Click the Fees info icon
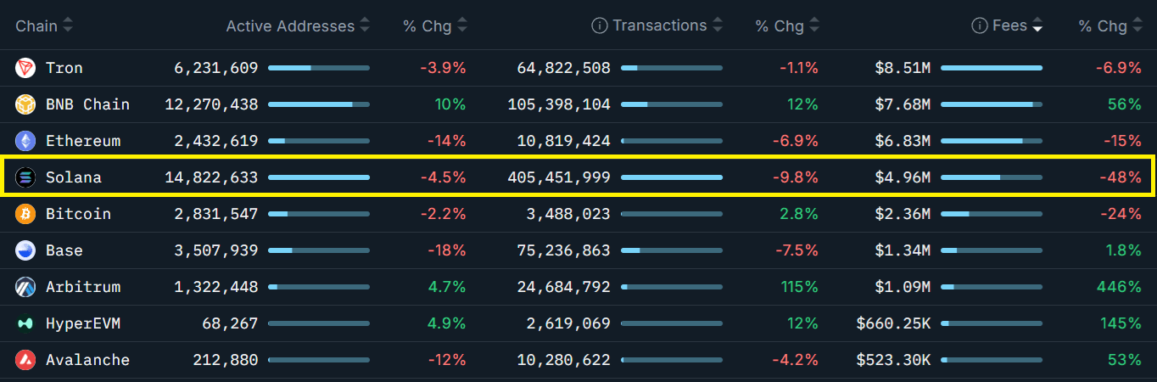 click(x=979, y=26)
